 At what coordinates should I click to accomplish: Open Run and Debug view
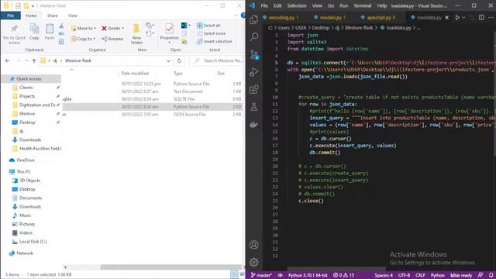(x=253, y=72)
